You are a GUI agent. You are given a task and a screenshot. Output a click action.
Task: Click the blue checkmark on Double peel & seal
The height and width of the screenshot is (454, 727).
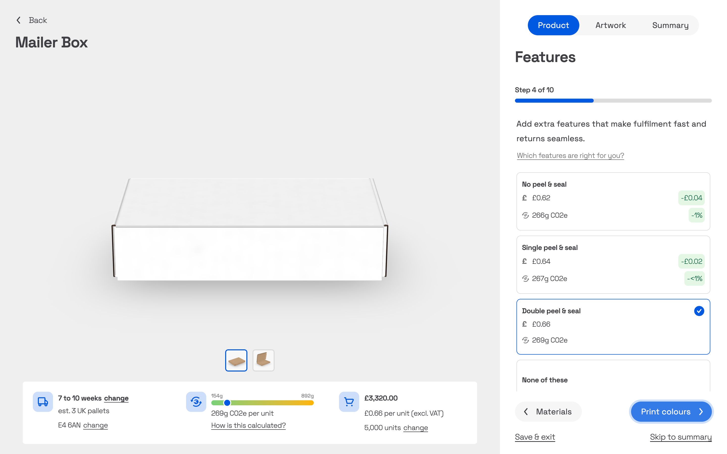point(699,311)
